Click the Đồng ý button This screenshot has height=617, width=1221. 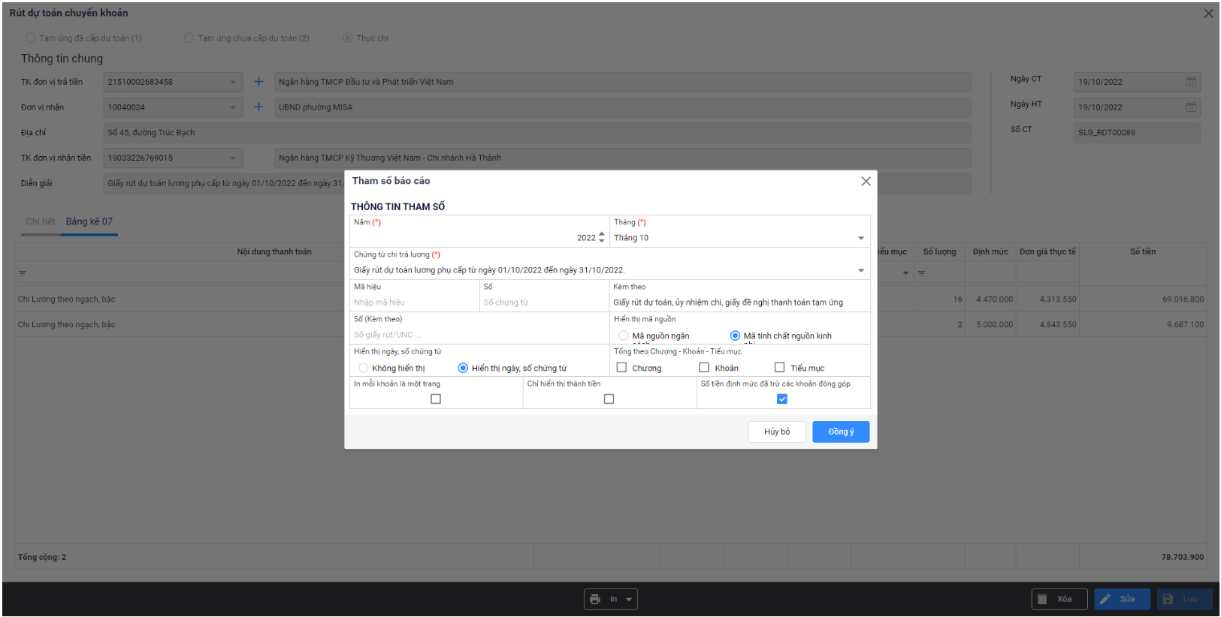[x=840, y=432]
